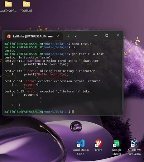This screenshot has width=144, height=162.
Task: Click the terminal vertical scrollbar
Action: 122,79
